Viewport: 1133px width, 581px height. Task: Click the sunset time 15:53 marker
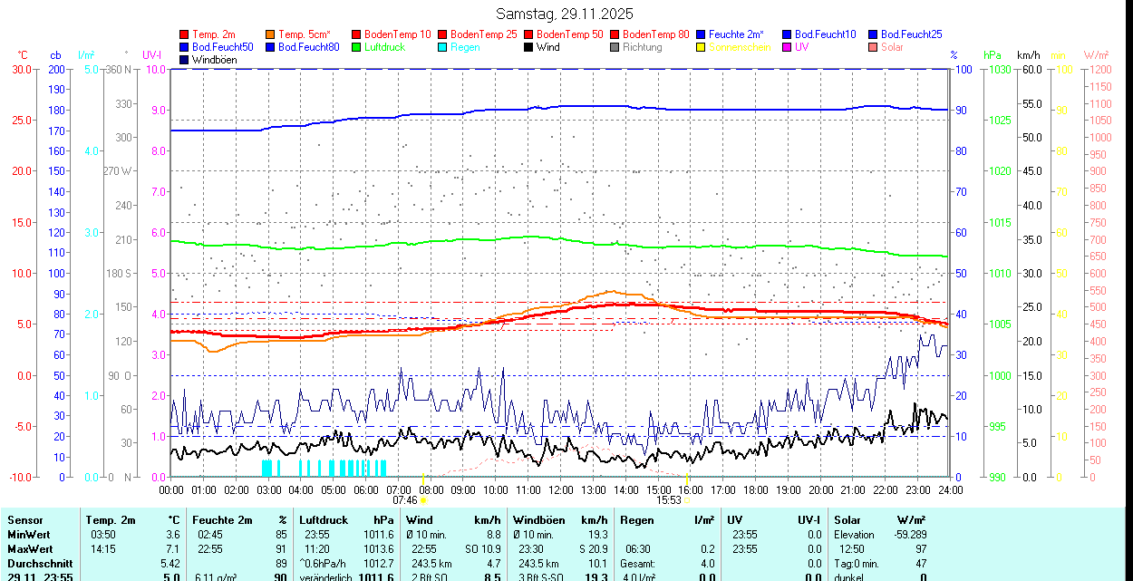pos(669,499)
